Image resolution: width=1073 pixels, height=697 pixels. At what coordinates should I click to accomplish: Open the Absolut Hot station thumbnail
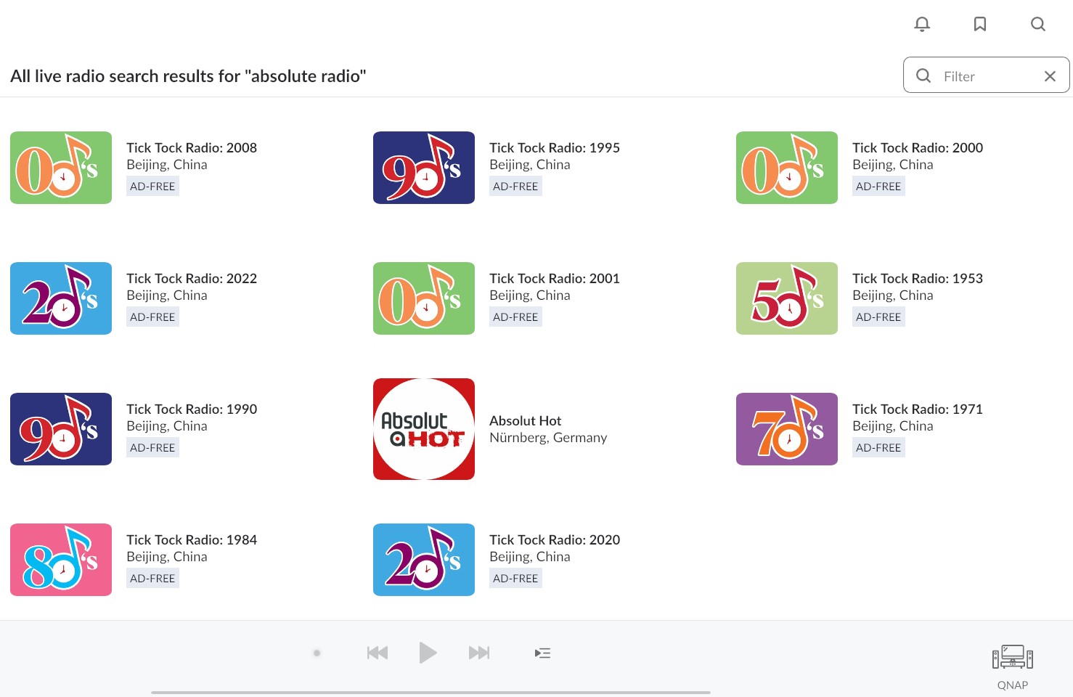[424, 429]
